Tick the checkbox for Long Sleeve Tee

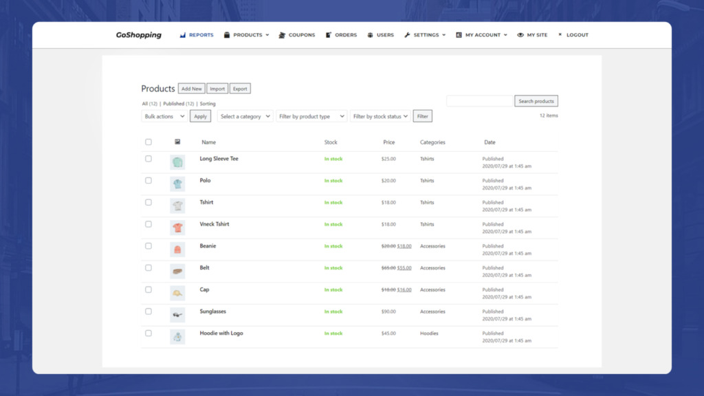click(x=148, y=159)
